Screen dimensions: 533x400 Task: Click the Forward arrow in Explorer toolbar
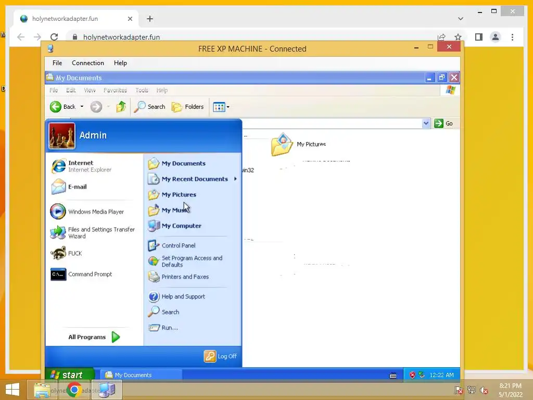[96, 107]
